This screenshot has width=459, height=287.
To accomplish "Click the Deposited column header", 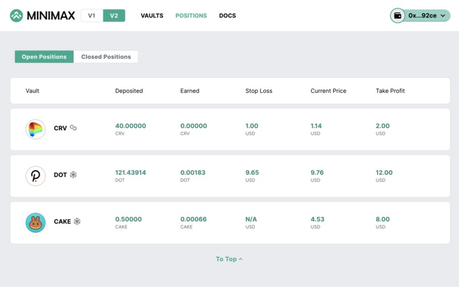I will pos(129,91).
